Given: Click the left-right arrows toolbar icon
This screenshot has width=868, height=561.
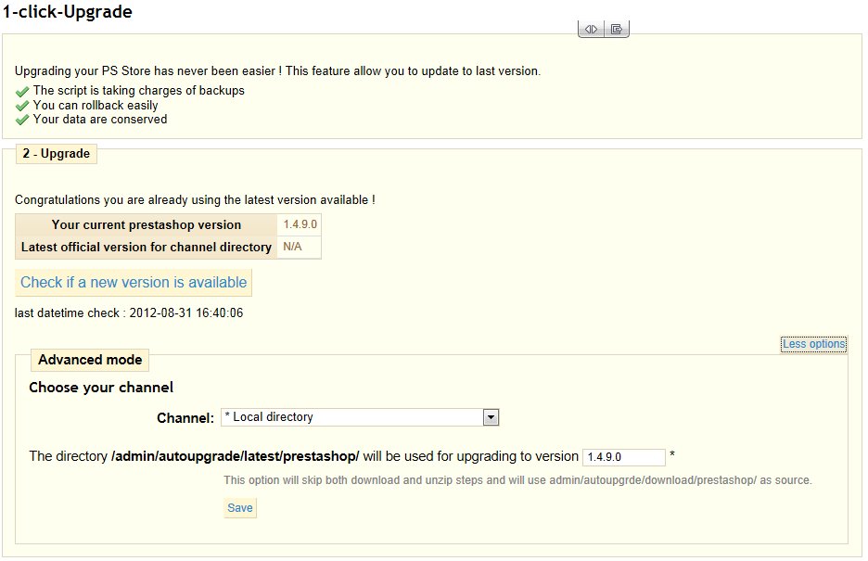Looking at the screenshot, I should tap(591, 30).
